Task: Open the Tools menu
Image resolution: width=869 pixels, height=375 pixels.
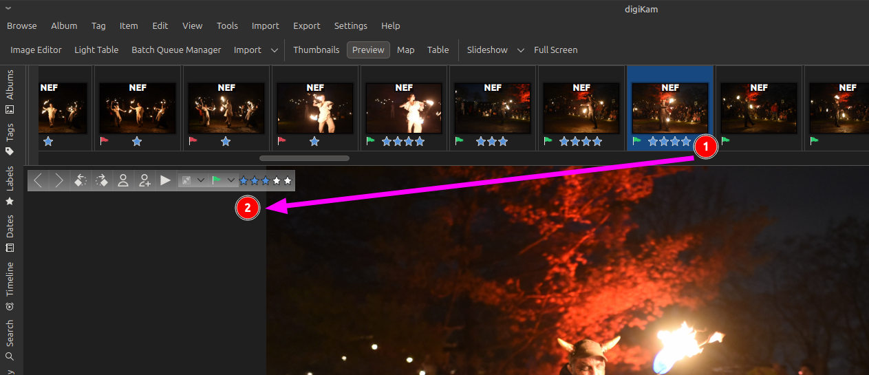Action: [227, 25]
